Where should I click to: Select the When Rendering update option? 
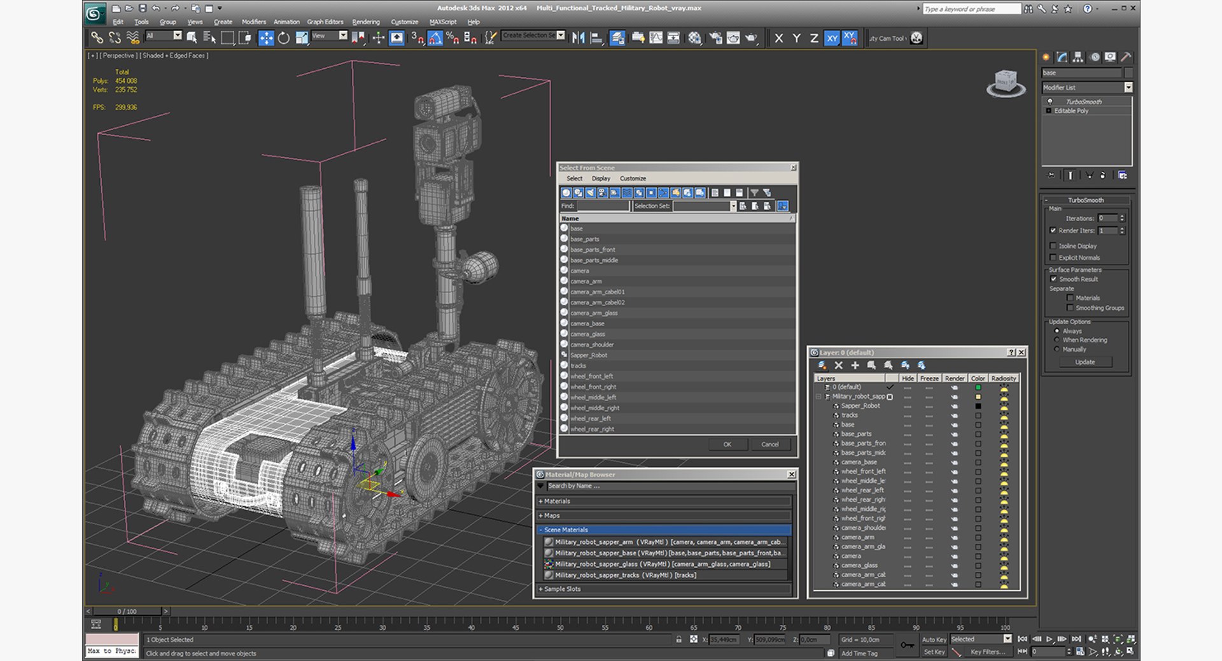pyautogui.click(x=1057, y=340)
